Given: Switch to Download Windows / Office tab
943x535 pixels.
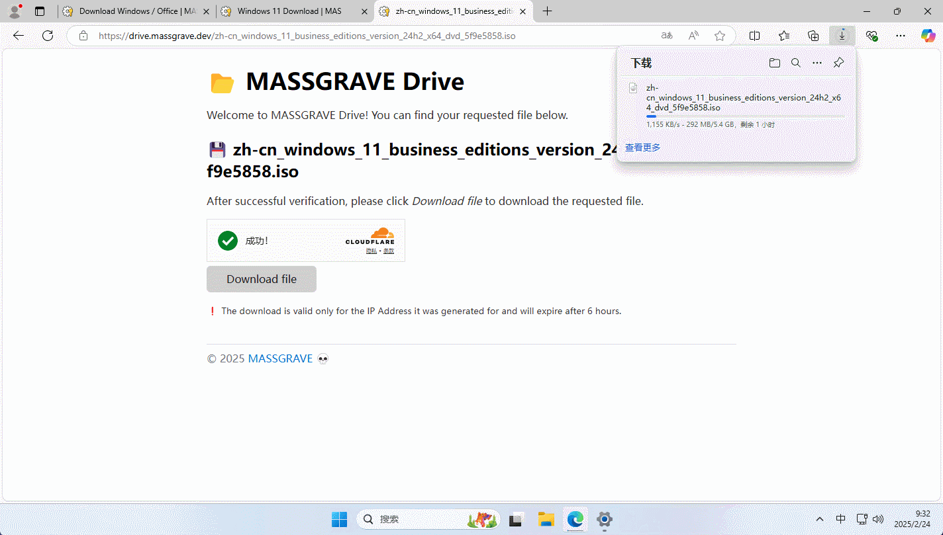Looking at the screenshot, I should tap(136, 11).
